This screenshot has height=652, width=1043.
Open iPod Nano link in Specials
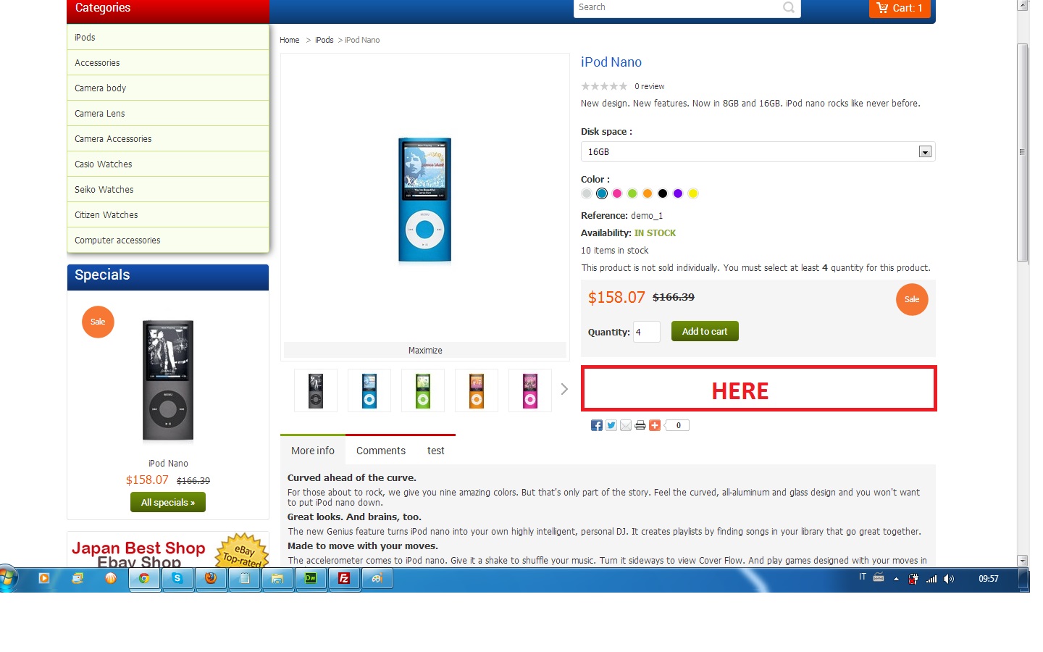pos(168,464)
